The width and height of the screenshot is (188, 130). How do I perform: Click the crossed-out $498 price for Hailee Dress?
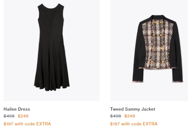tap(9, 116)
